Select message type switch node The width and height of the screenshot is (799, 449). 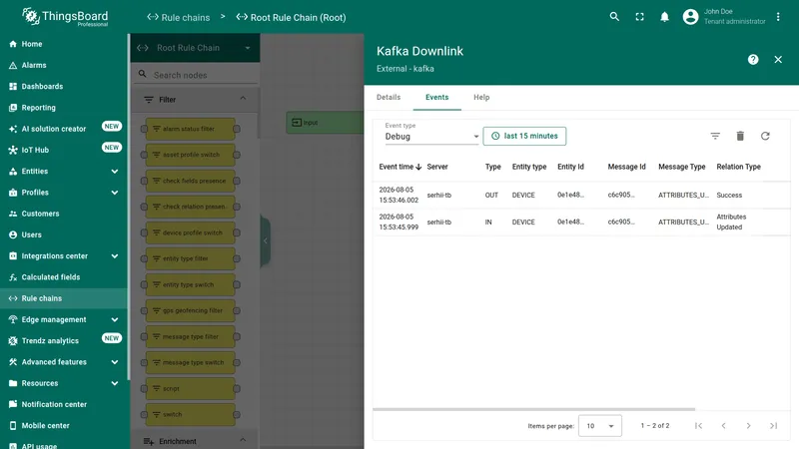click(191, 362)
